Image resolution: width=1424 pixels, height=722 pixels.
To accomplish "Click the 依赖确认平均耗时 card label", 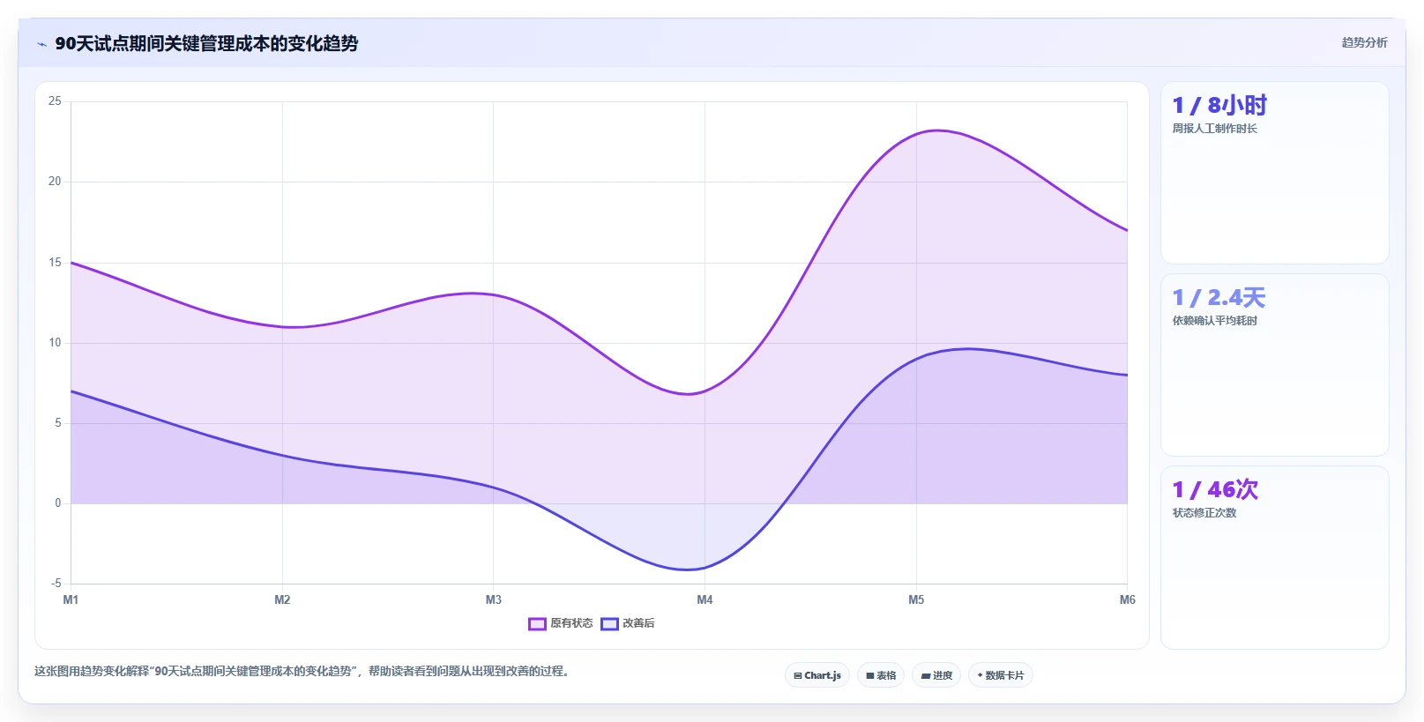I will (x=1215, y=321).
